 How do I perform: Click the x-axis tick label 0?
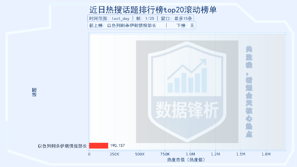pyautogui.click(x=89, y=154)
